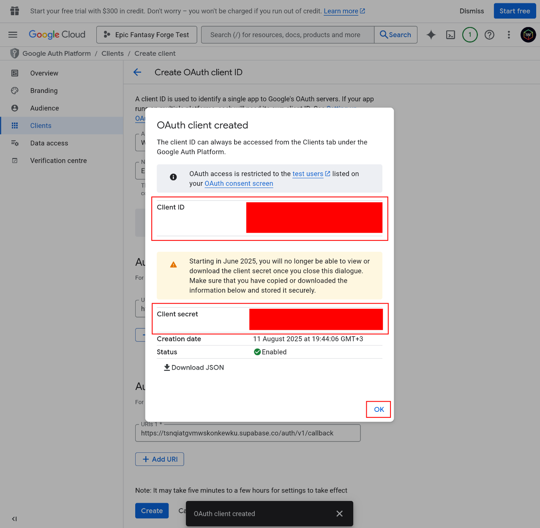540x528 pixels.
Task: Navigate to Branding in the sidebar
Action: tap(44, 90)
